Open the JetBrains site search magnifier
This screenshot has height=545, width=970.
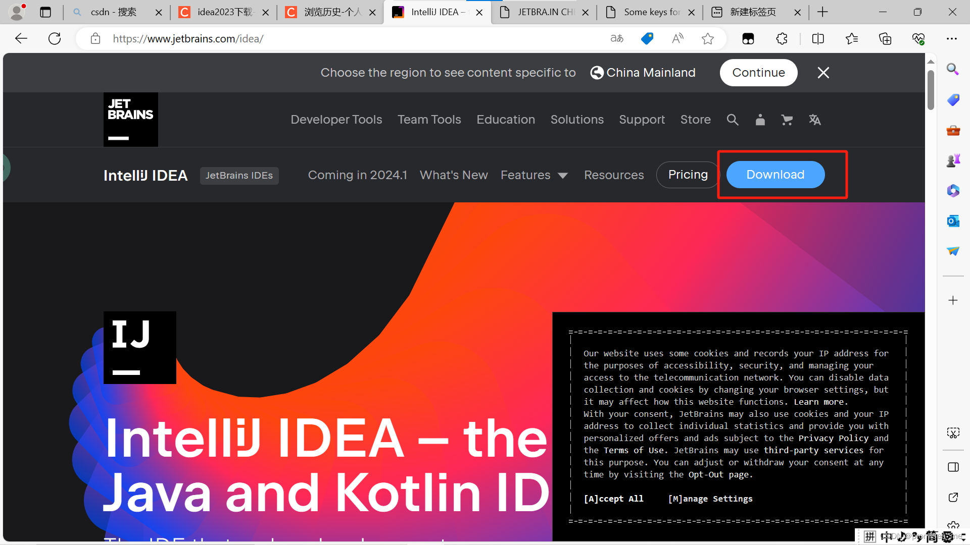(x=733, y=120)
